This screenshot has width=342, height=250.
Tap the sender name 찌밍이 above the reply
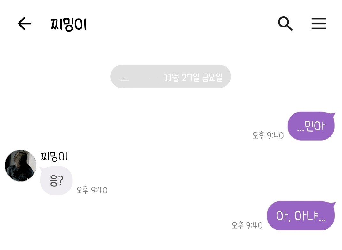[x=54, y=157]
